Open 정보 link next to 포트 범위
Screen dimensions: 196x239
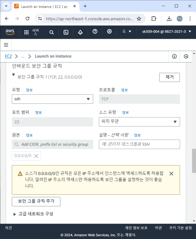(x=38, y=112)
